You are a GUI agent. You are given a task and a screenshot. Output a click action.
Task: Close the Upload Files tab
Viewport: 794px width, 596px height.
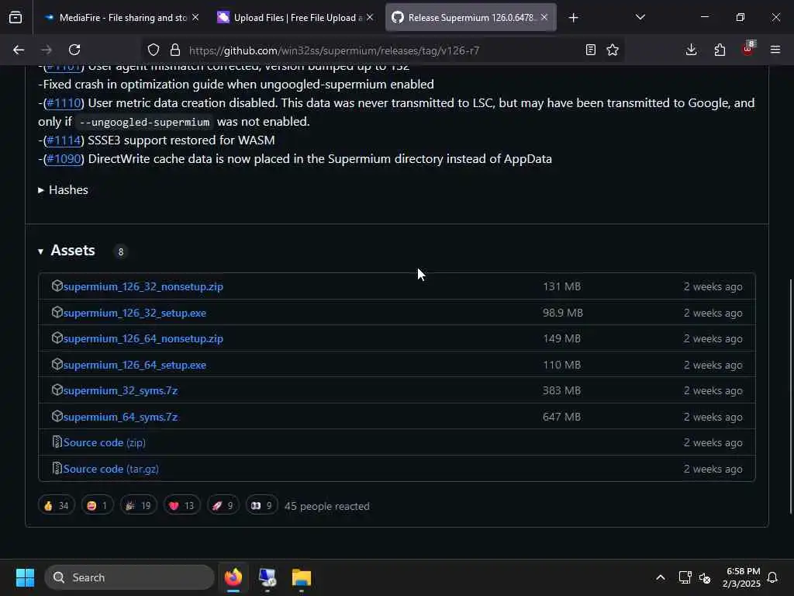point(370,17)
